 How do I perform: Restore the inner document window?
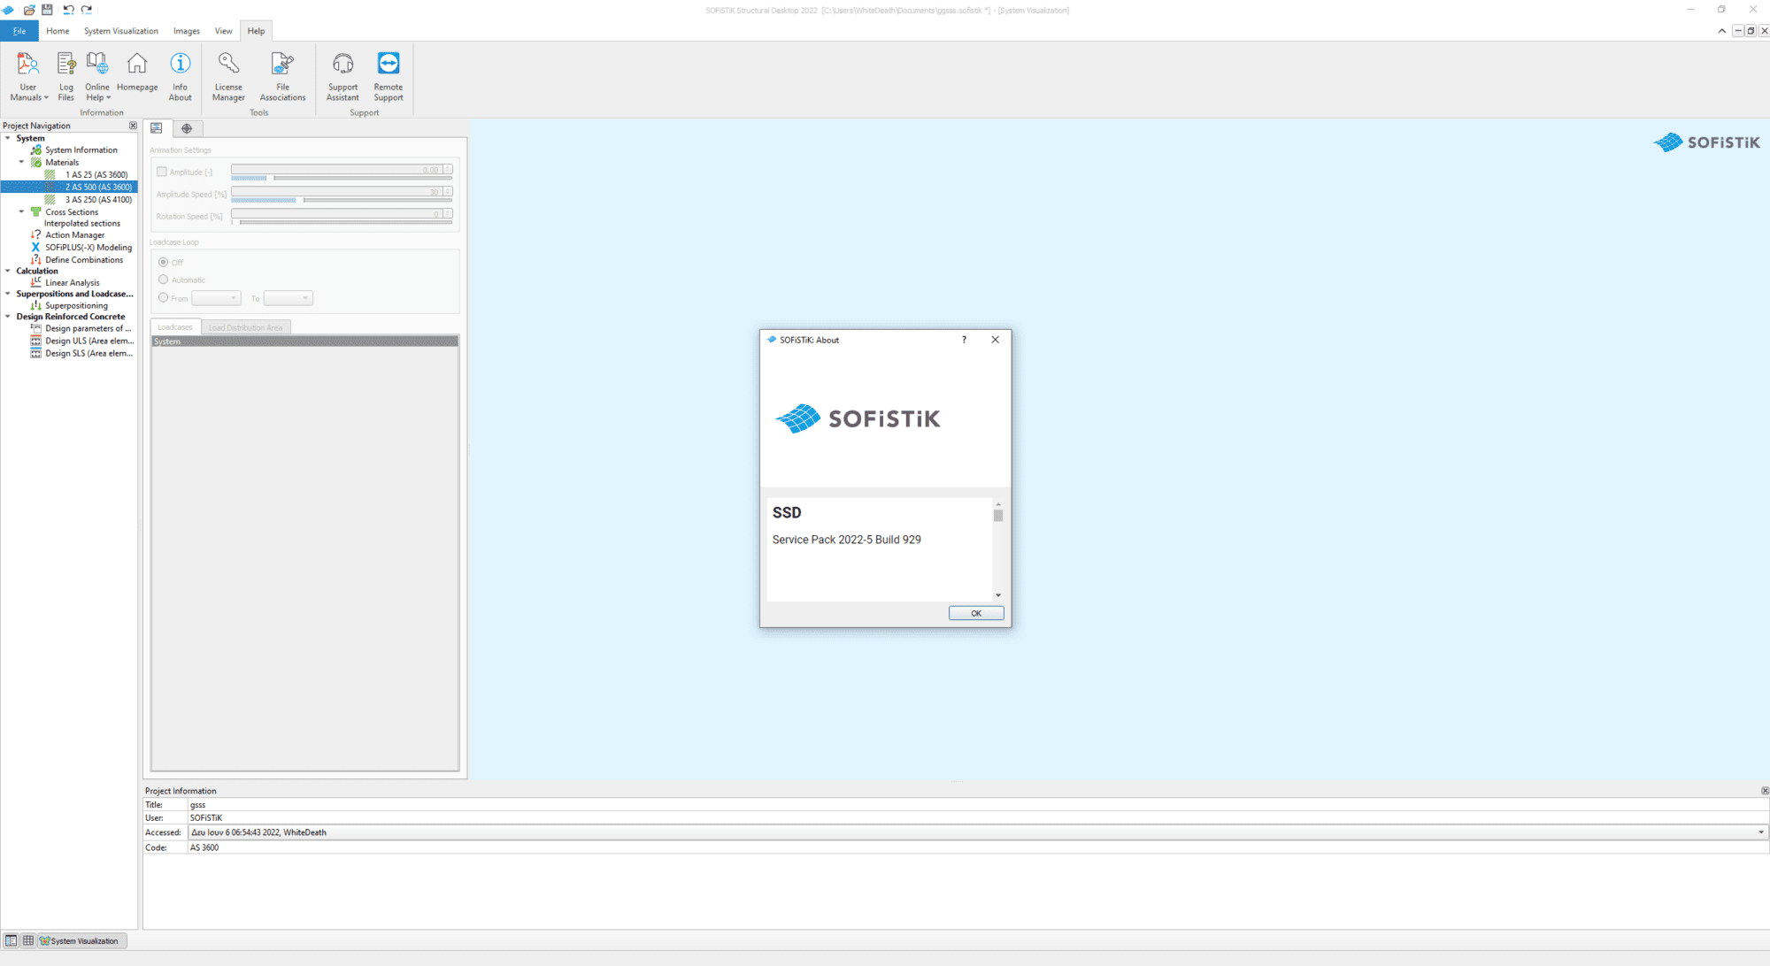[x=1751, y=31]
